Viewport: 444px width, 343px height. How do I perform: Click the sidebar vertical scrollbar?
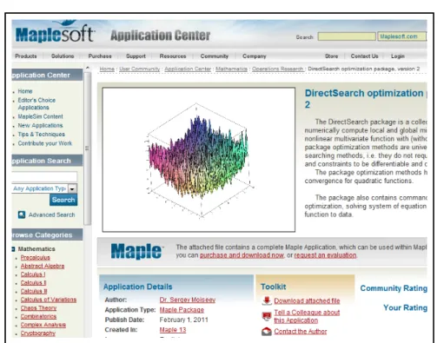[x=88, y=148]
